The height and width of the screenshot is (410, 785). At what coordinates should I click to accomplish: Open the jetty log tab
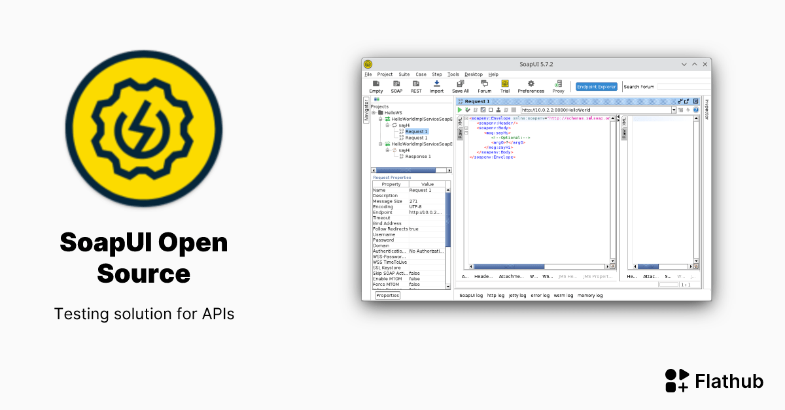point(517,295)
